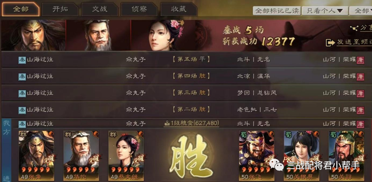Expand the 第二场 胜 battle report row
The width and height of the screenshot is (372, 182).
(186, 109)
